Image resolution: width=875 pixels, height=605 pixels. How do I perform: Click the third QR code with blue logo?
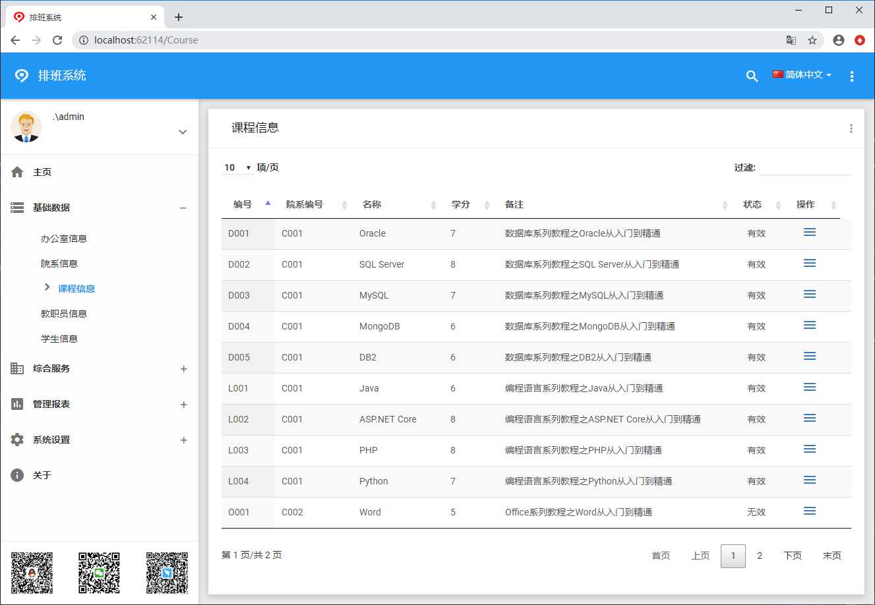[x=167, y=573]
